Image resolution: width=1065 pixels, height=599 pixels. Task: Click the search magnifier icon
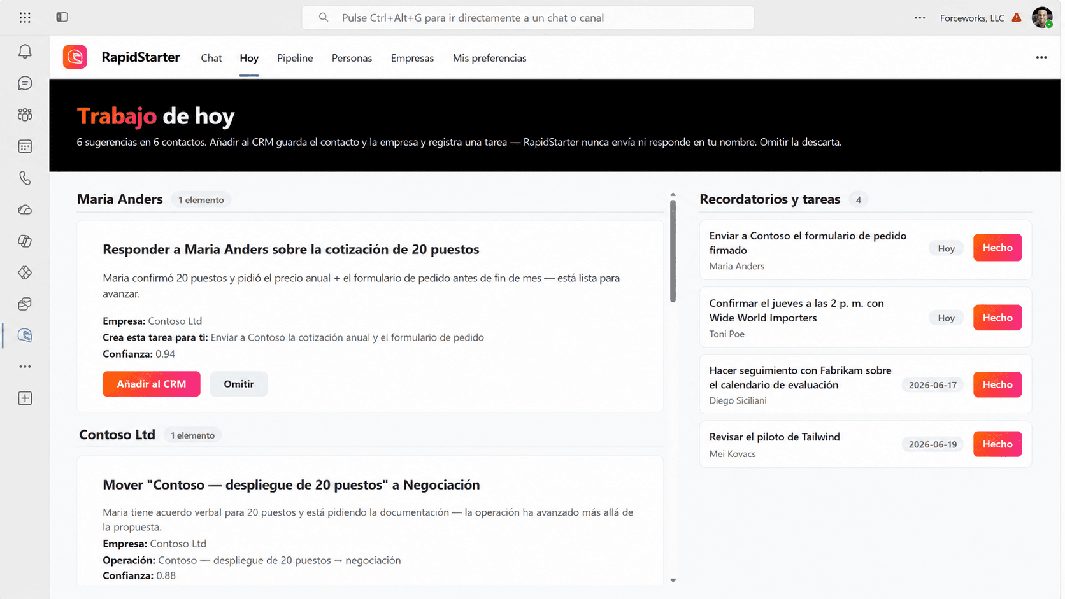(324, 18)
